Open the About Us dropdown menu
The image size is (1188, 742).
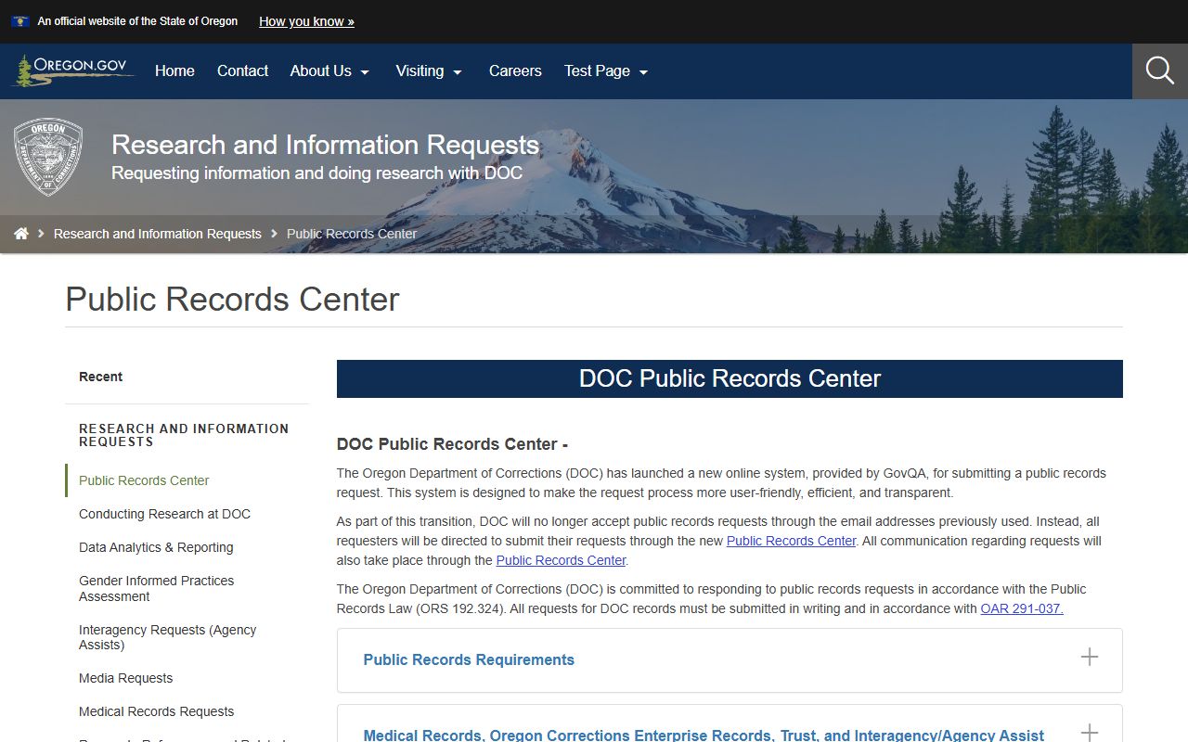329,70
